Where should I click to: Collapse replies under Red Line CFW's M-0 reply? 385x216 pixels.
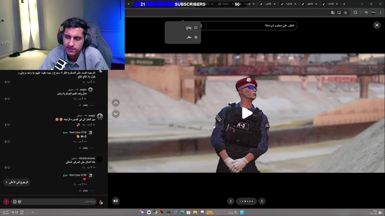84,148
